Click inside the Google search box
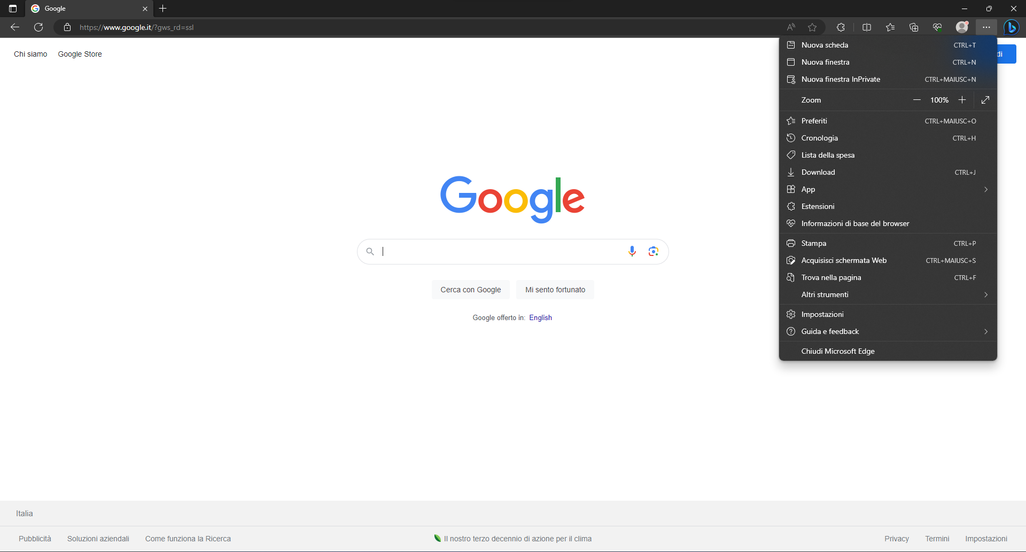The image size is (1026, 552). coord(502,251)
